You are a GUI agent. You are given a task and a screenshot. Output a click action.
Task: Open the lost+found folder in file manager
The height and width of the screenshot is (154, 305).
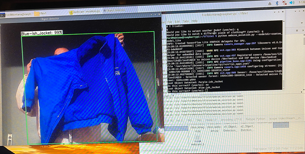pyautogui.click(x=157, y=143)
